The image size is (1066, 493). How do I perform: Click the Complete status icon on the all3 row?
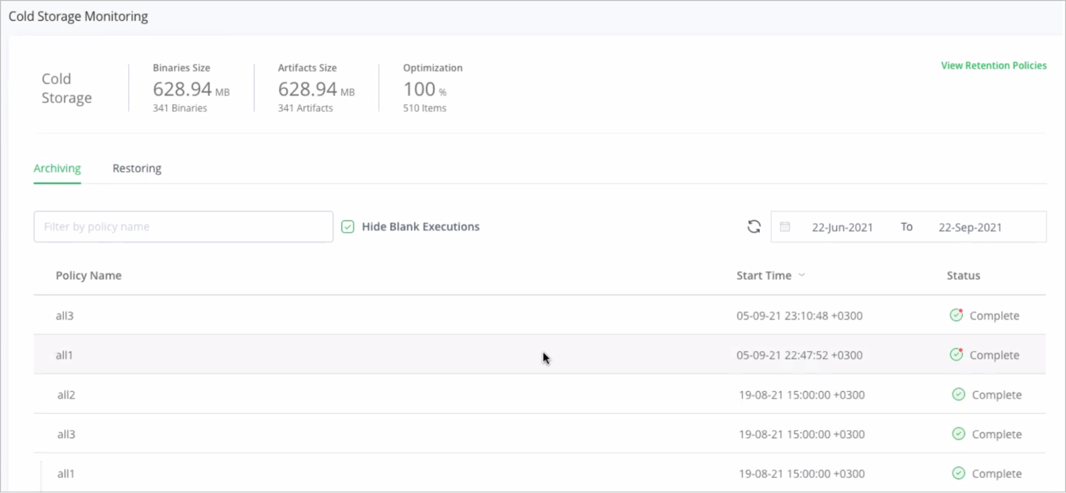pyautogui.click(x=956, y=315)
